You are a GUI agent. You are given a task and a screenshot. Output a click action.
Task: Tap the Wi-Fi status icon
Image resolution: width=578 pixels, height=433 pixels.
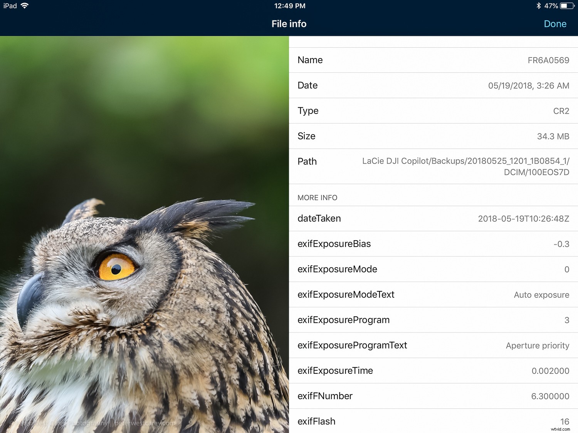tap(25, 6)
